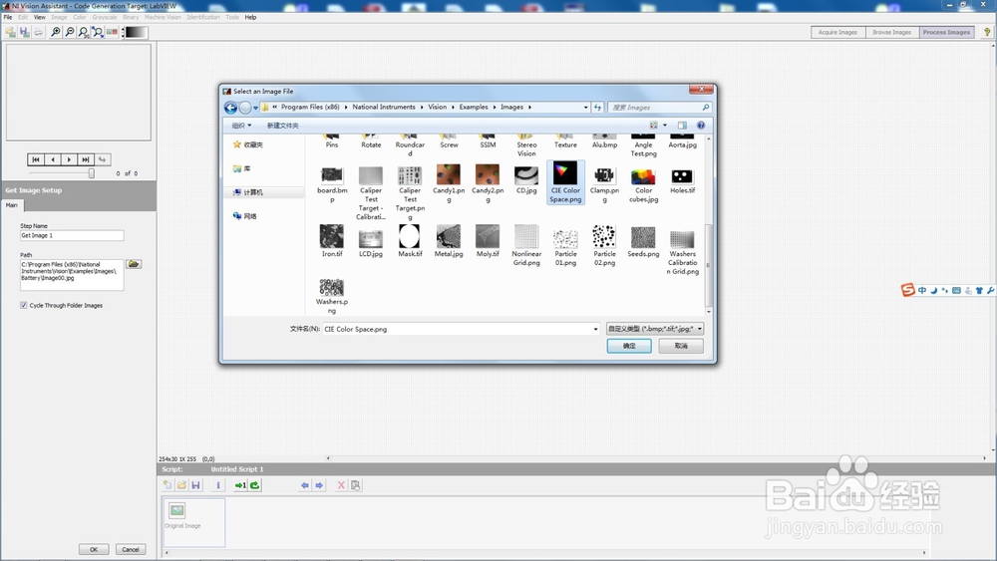
Task: Open the file name combo box dropdown
Action: click(x=595, y=329)
